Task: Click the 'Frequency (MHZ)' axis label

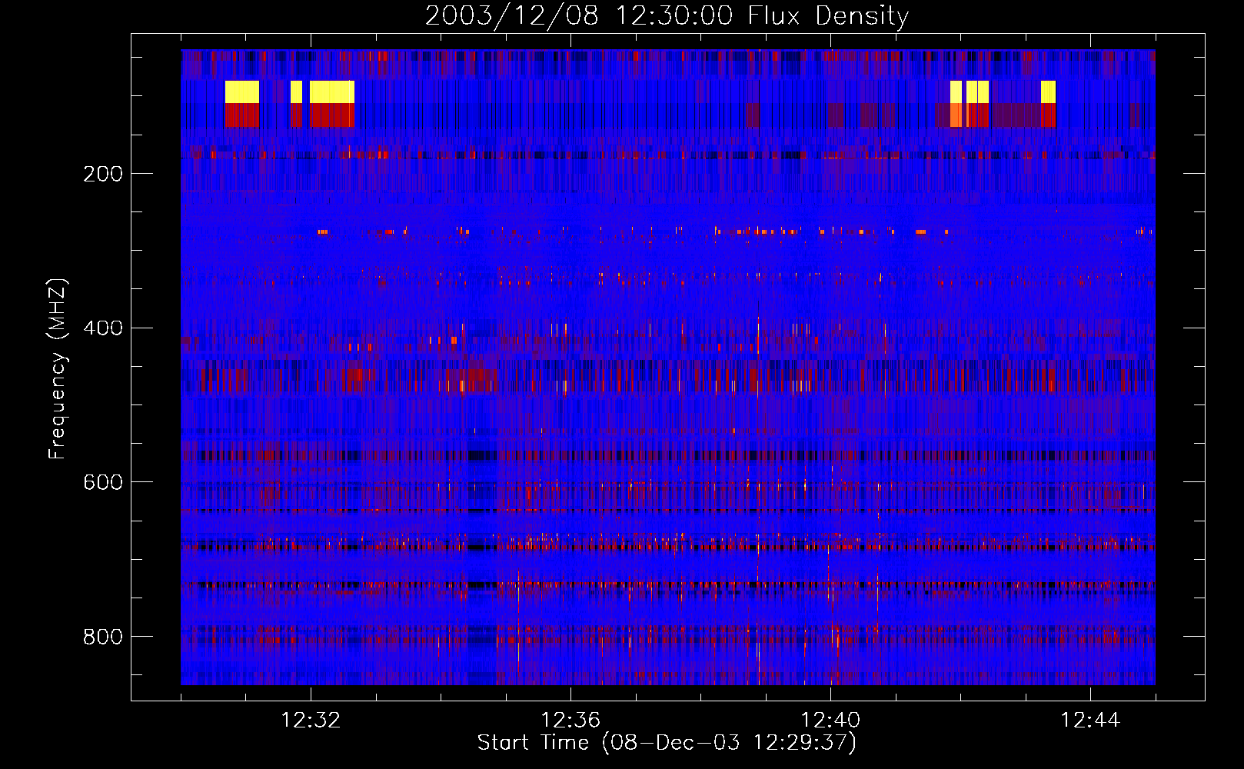Action: (x=57, y=368)
